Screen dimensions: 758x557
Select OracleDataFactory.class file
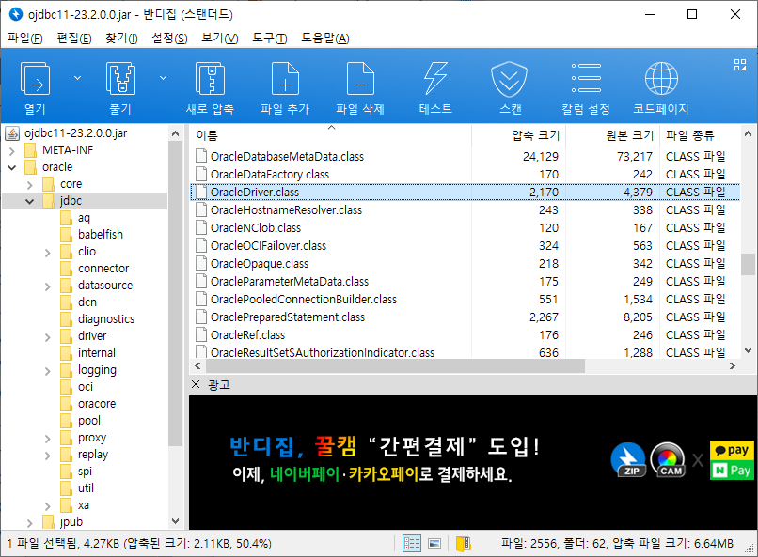pyautogui.click(x=270, y=175)
